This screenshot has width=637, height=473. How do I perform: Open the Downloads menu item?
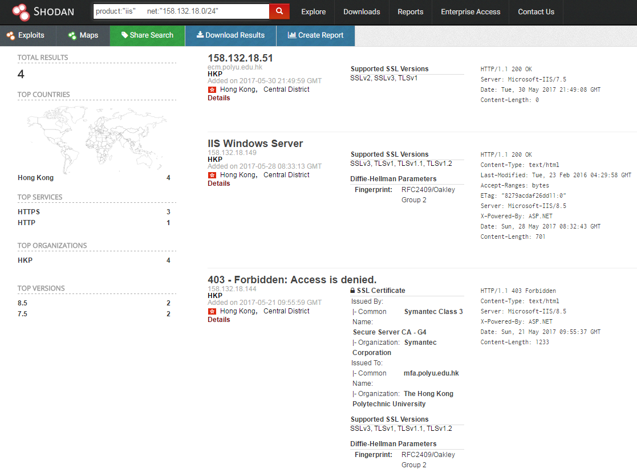pos(362,12)
